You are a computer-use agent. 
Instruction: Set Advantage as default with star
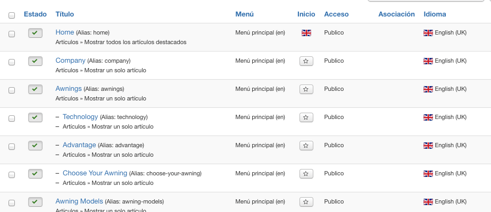point(306,146)
